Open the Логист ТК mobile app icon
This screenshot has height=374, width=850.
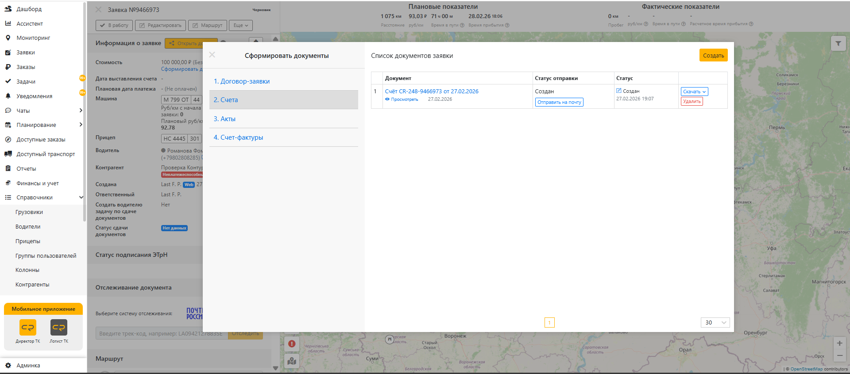tap(59, 328)
